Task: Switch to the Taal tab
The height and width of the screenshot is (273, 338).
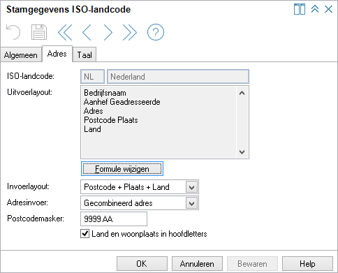Action: pos(84,55)
